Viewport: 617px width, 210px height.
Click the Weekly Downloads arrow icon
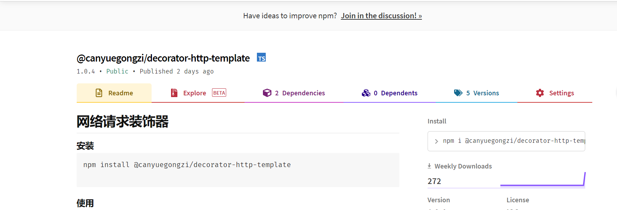pyautogui.click(x=429, y=166)
